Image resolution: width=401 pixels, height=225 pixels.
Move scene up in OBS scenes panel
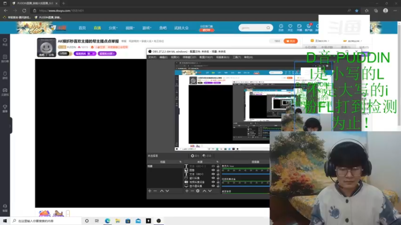pyautogui.click(x=161, y=191)
